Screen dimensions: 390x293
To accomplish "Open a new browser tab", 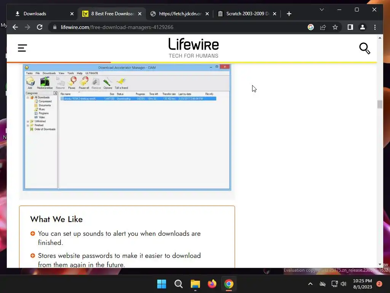I will (x=289, y=14).
